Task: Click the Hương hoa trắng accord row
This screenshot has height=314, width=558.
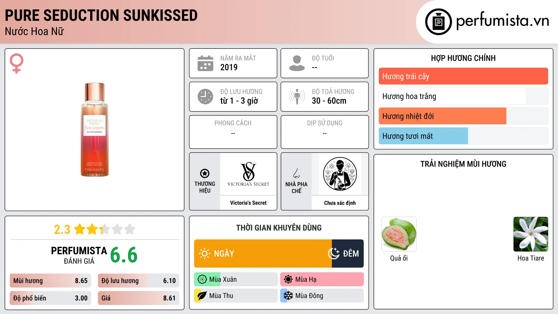Action: 463,96
